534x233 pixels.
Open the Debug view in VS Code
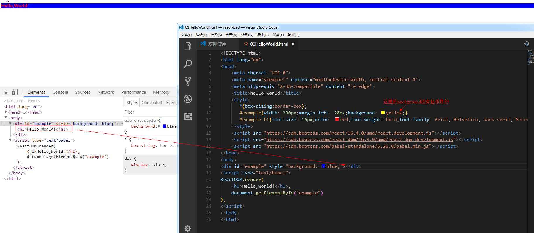[188, 99]
